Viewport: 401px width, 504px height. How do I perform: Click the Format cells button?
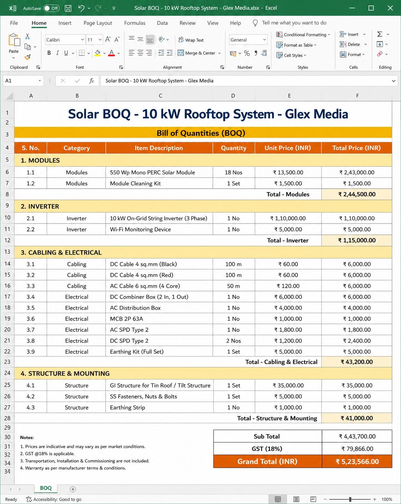[352, 55]
